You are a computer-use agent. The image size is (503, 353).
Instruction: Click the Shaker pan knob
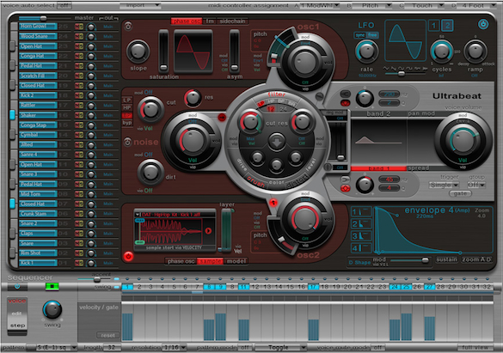click(91, 115)
